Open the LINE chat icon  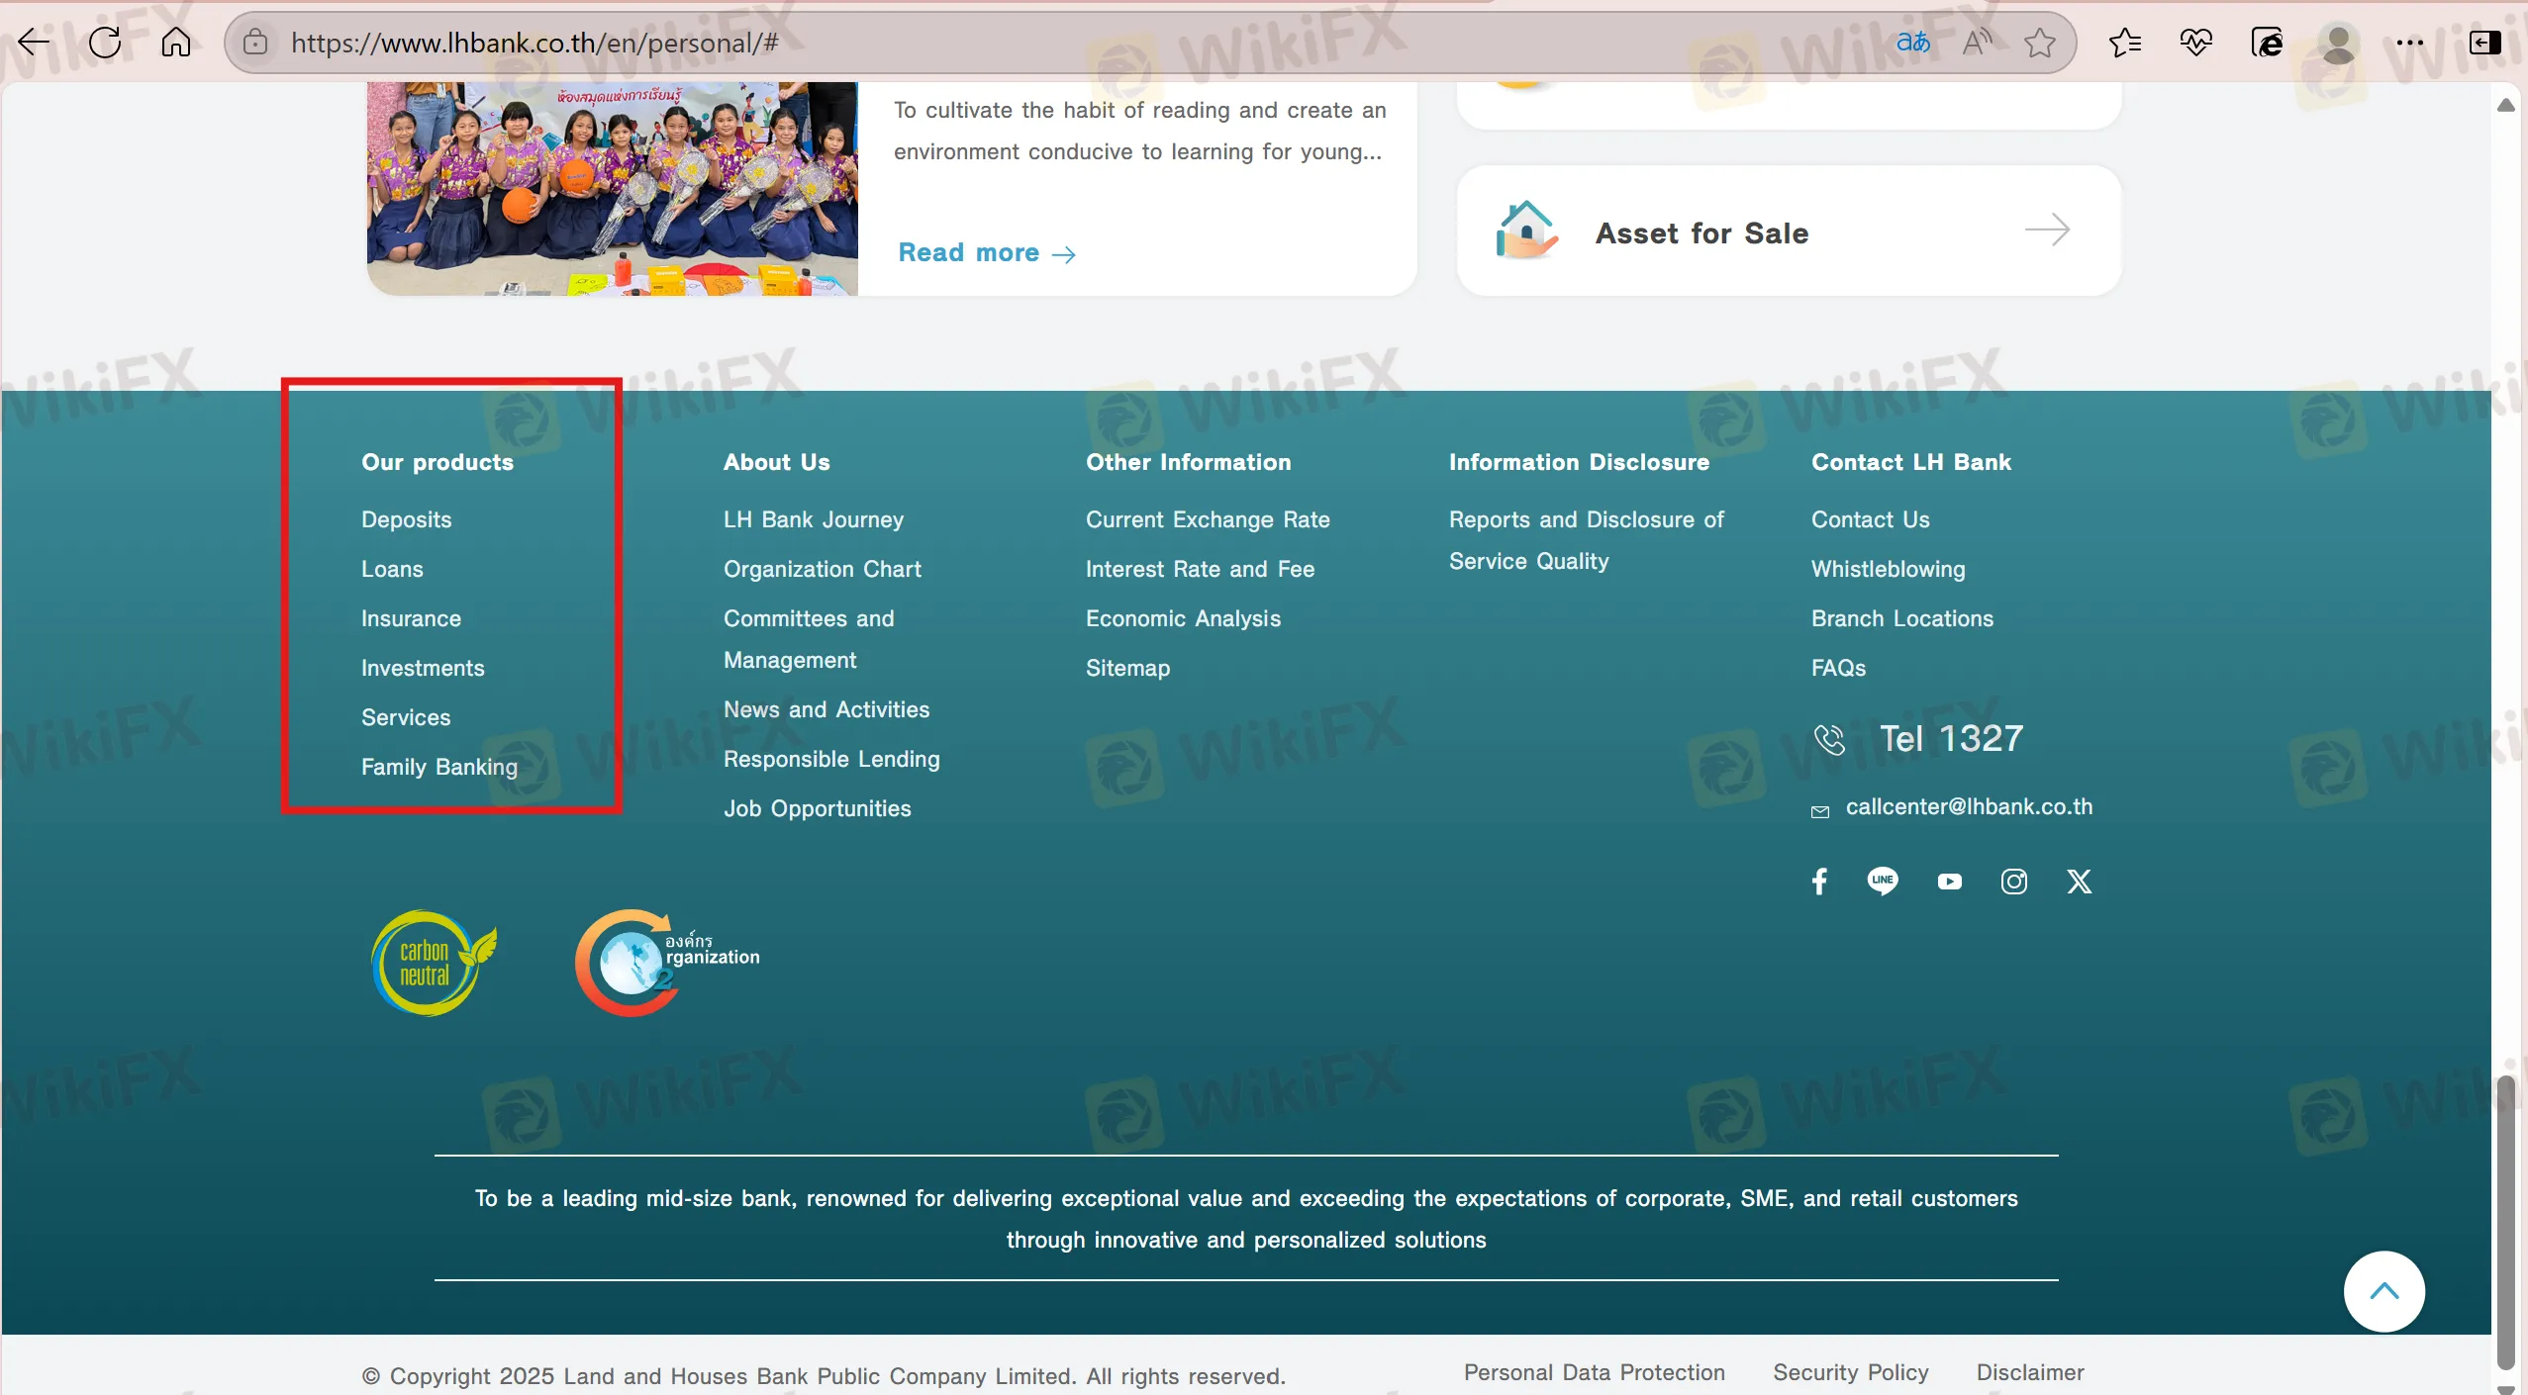point(1883,881)
